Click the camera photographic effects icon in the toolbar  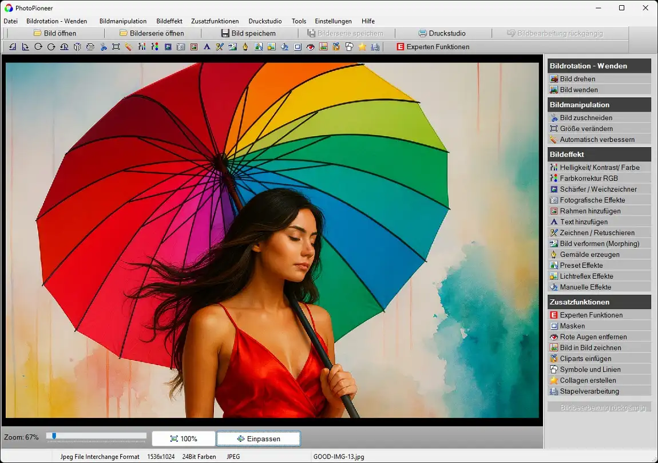click(x=181, y=47)
